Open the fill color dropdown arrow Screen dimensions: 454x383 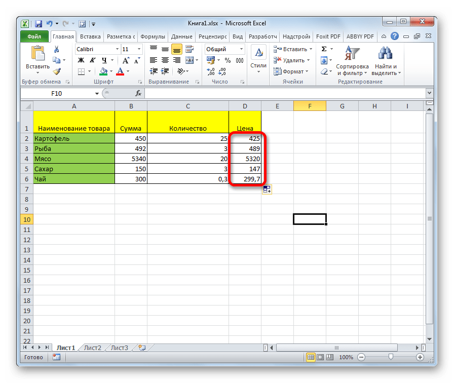pos(111,71)
